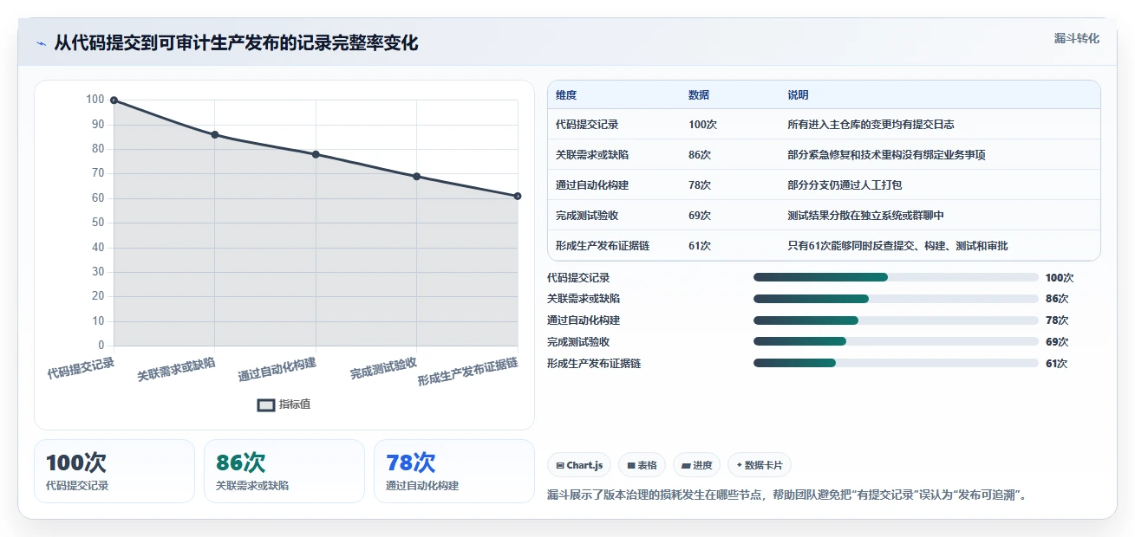Click the description 测试结果分散在独立系统或群聊中
1135x537 pixels.
pyautogui.click(x=865, y=216)
